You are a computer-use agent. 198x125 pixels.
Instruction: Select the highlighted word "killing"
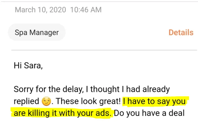tap(39, 113)
